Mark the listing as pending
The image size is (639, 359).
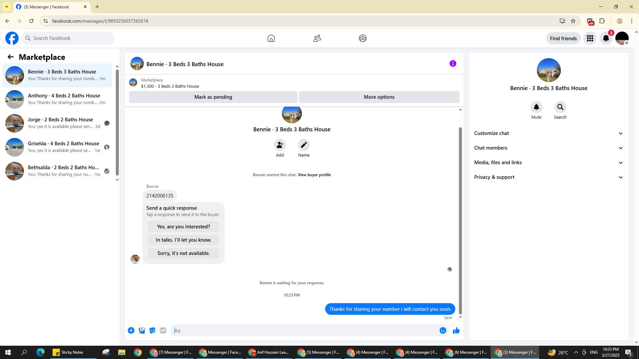[x=213, y=97]
